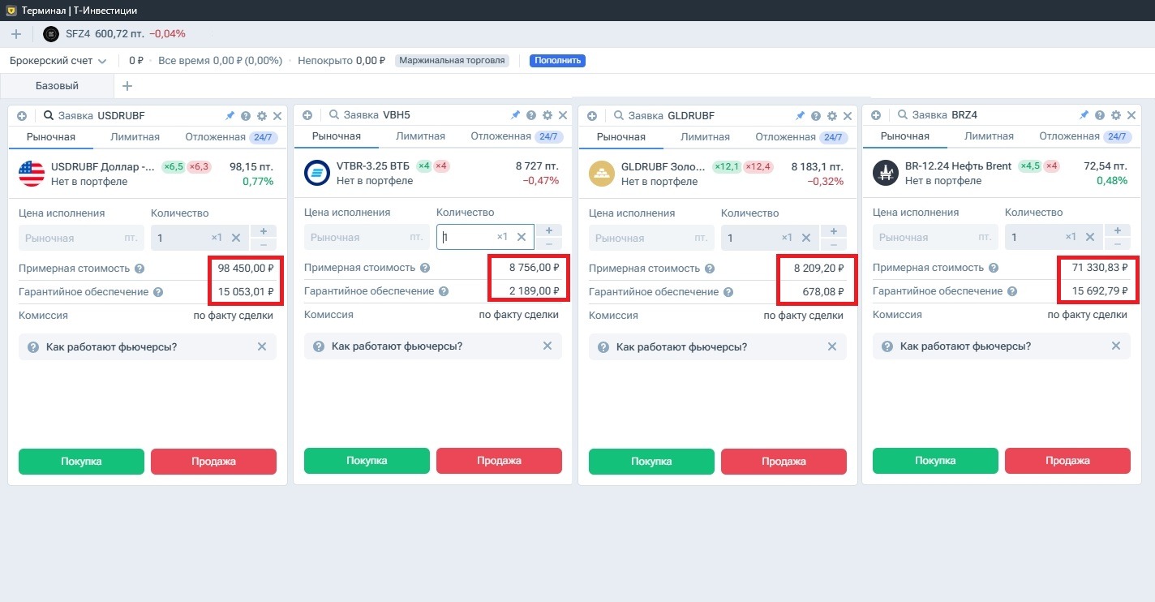Open the SFZ4 ticker icon in the top bar
This screenshot has height=602, width=1155.
[51, 34]
